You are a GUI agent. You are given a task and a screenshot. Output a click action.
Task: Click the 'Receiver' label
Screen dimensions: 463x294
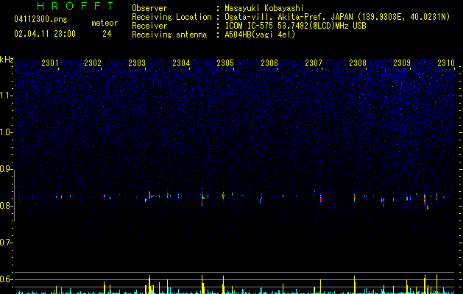coord(149,26)
